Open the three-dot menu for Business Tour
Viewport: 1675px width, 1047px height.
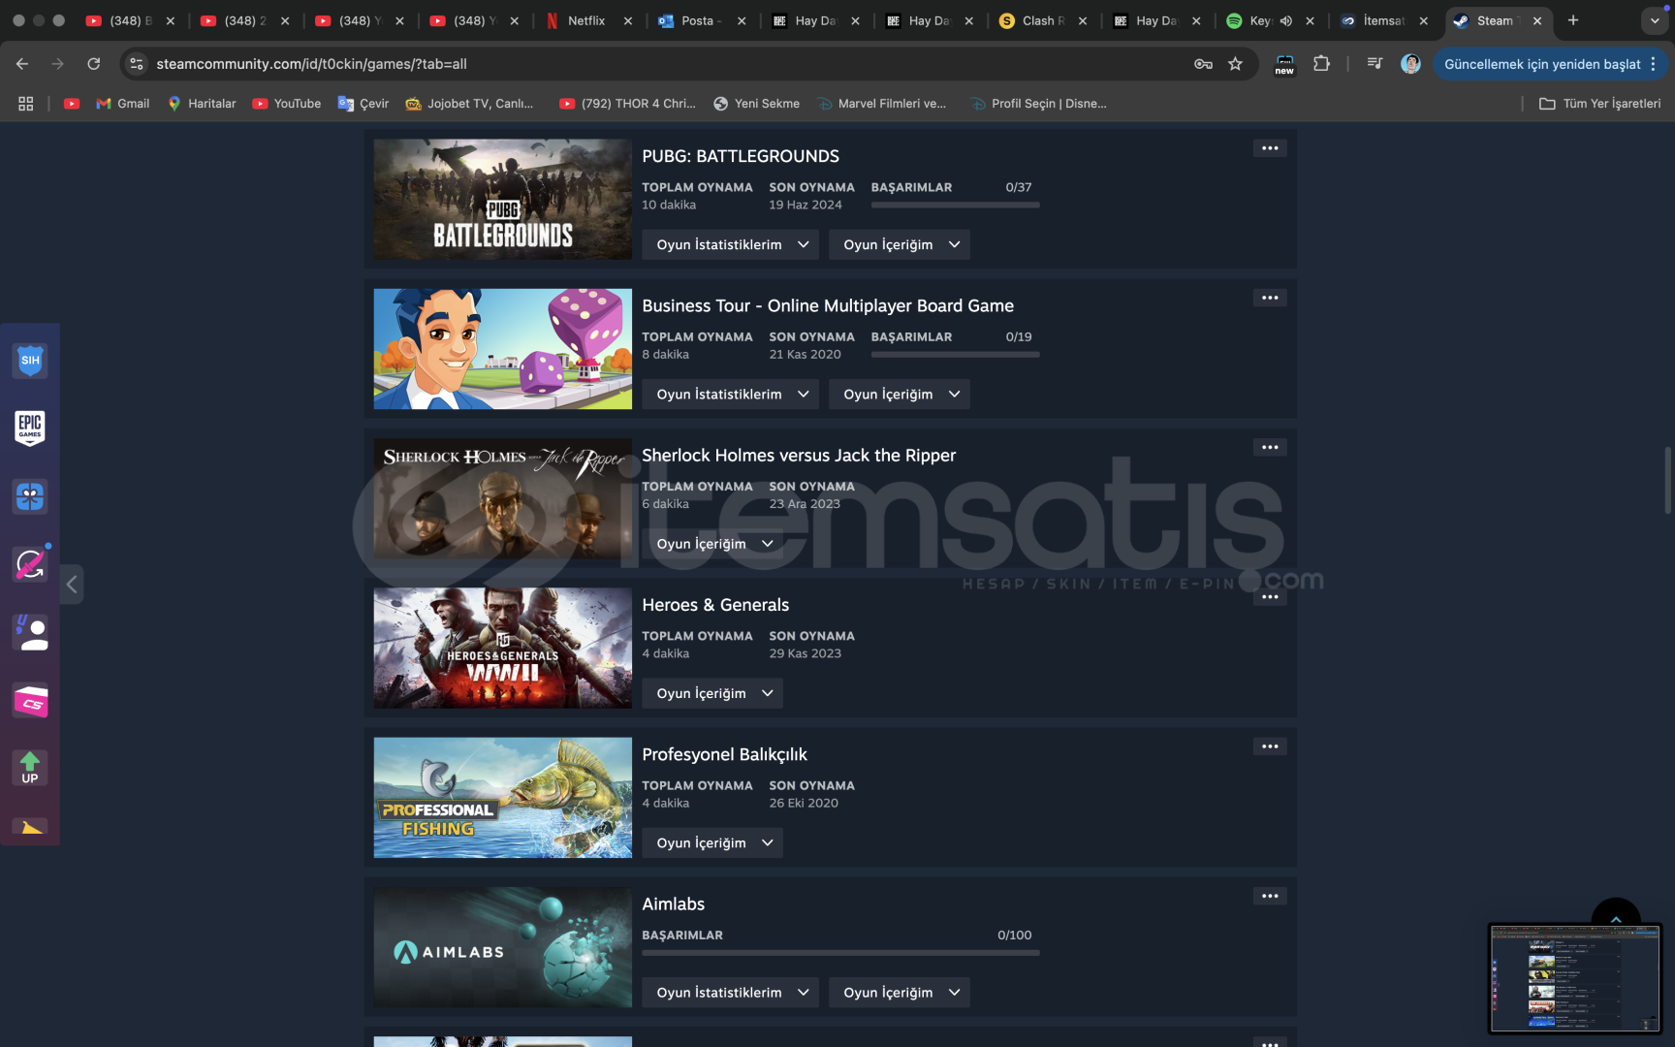1270,298
